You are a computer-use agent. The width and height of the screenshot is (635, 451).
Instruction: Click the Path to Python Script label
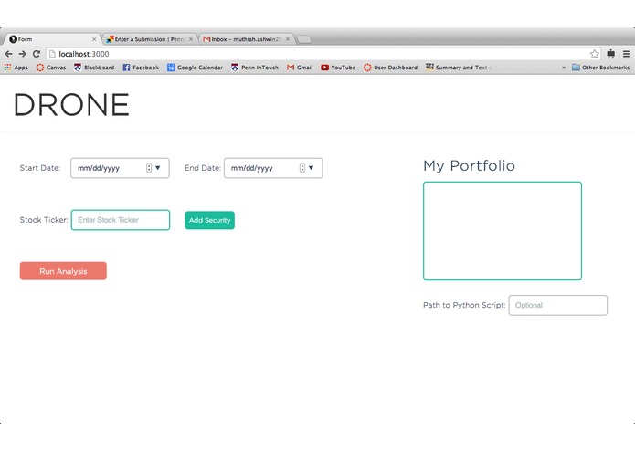464,305
